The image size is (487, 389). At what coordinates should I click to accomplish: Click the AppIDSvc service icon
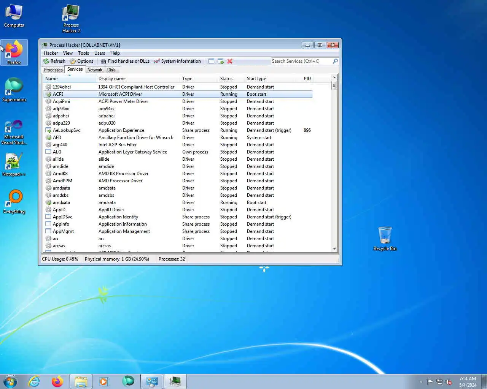tap(48, 217)
